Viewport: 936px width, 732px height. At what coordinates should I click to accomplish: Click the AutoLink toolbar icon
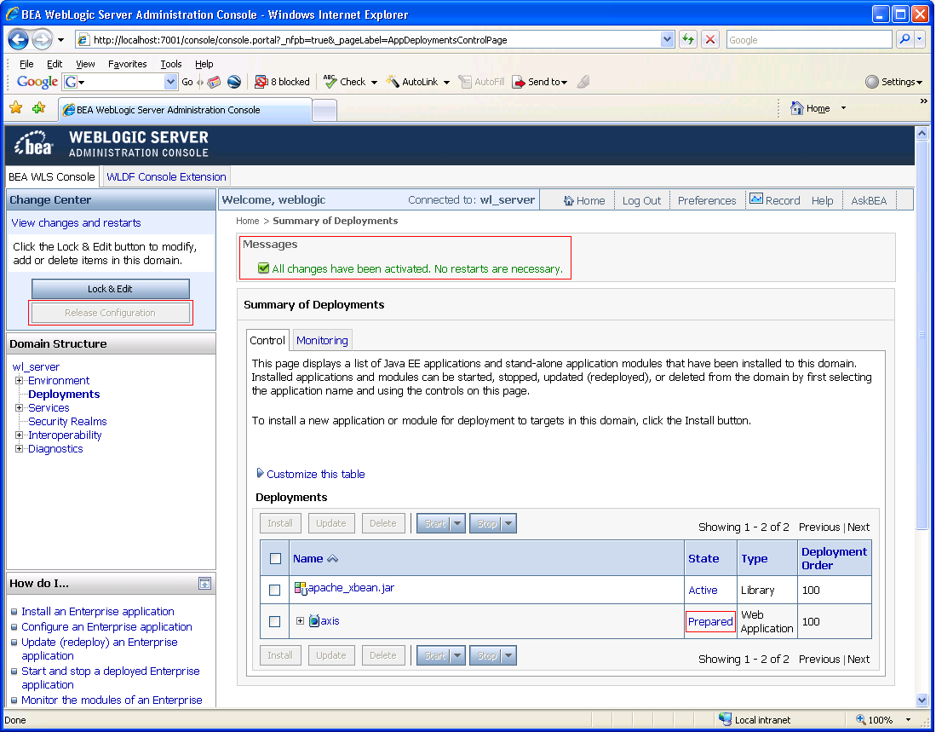pos(393,81)
